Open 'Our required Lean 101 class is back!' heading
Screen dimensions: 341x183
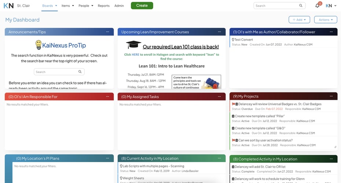[181, 47]
